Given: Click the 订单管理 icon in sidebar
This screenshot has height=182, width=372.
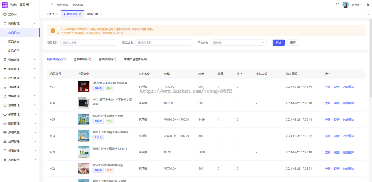Looking at the screenshot, I should 5,60.
